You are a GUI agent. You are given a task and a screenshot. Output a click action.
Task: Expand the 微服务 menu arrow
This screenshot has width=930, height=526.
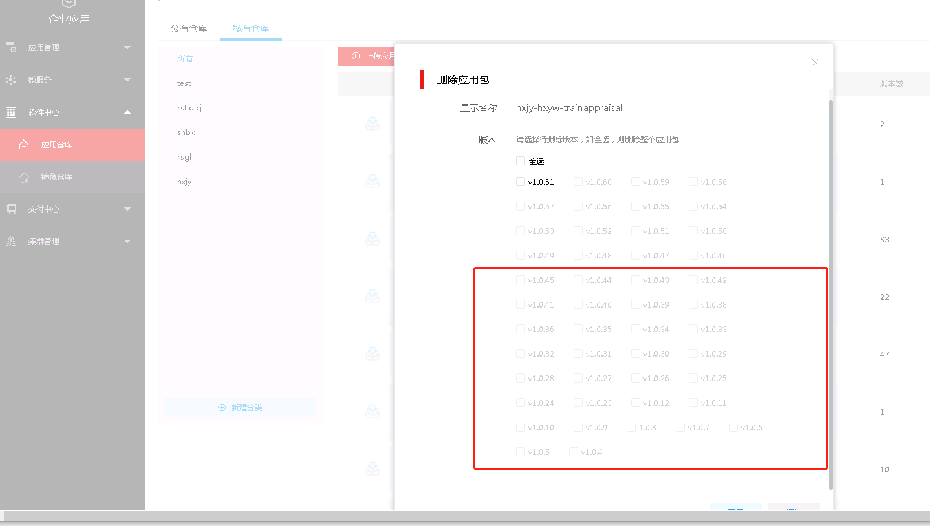coord(127,79)
